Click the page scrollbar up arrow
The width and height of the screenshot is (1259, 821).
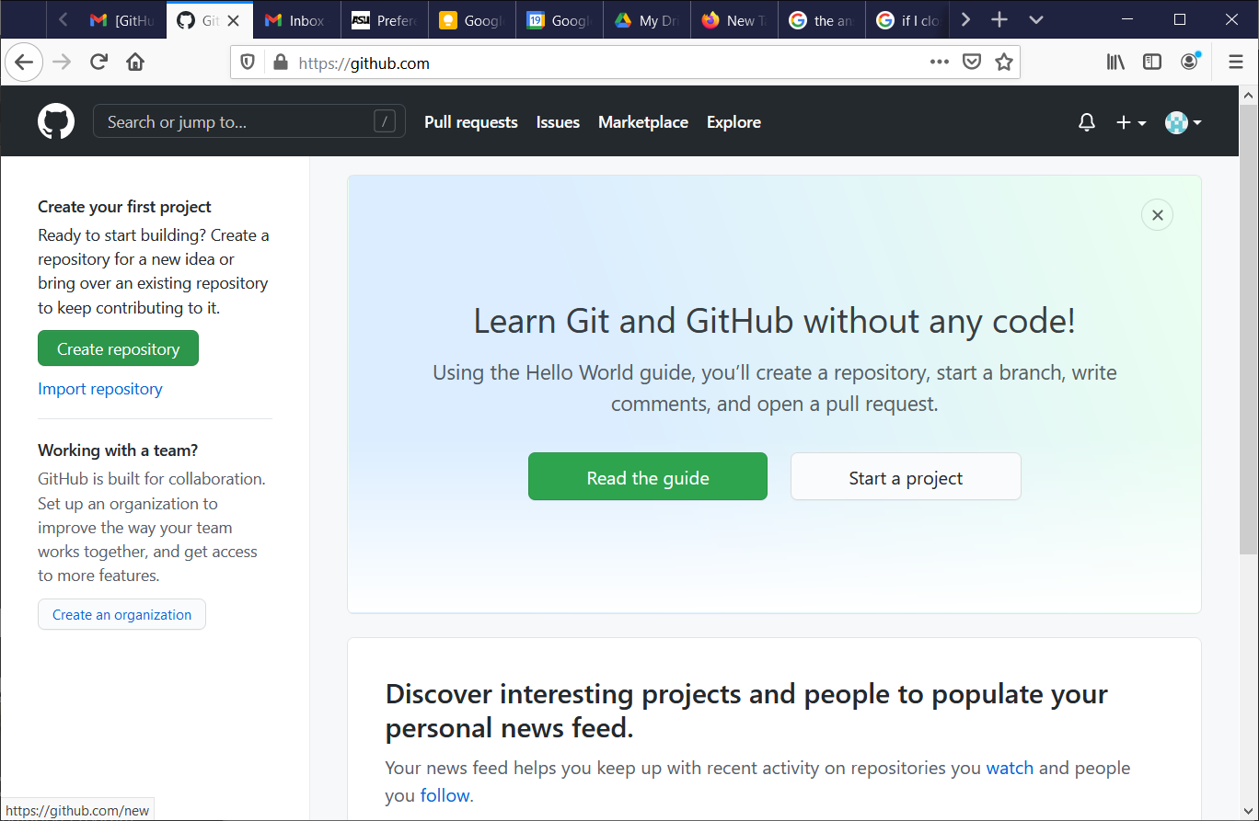coord(1249,95)
